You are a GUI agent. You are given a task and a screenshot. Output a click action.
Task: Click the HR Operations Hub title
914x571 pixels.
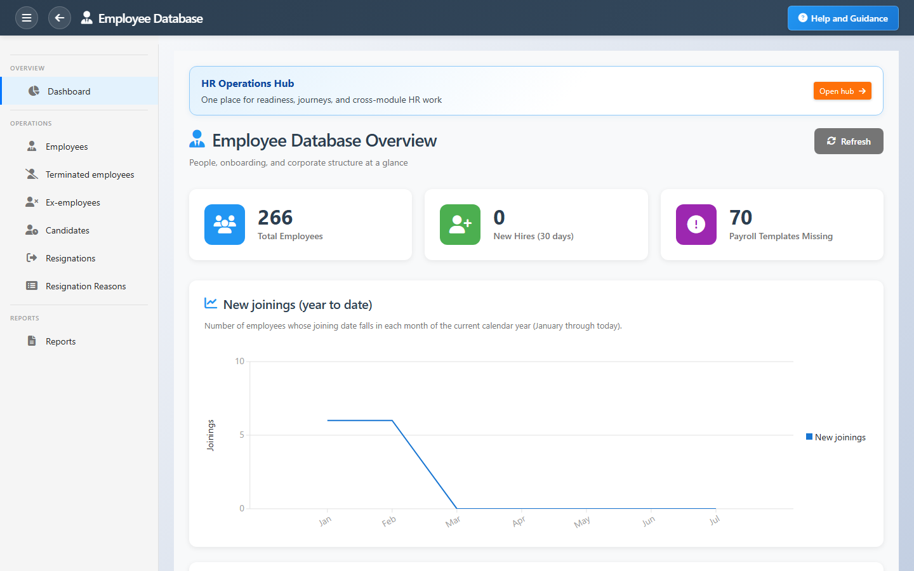point(248,83)
